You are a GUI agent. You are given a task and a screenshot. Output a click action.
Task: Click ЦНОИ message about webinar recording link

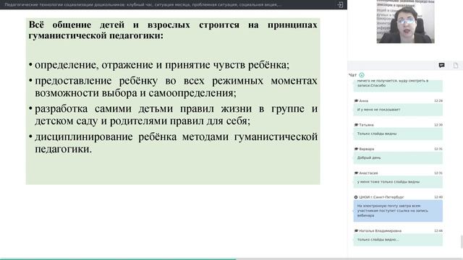(398, 211)
